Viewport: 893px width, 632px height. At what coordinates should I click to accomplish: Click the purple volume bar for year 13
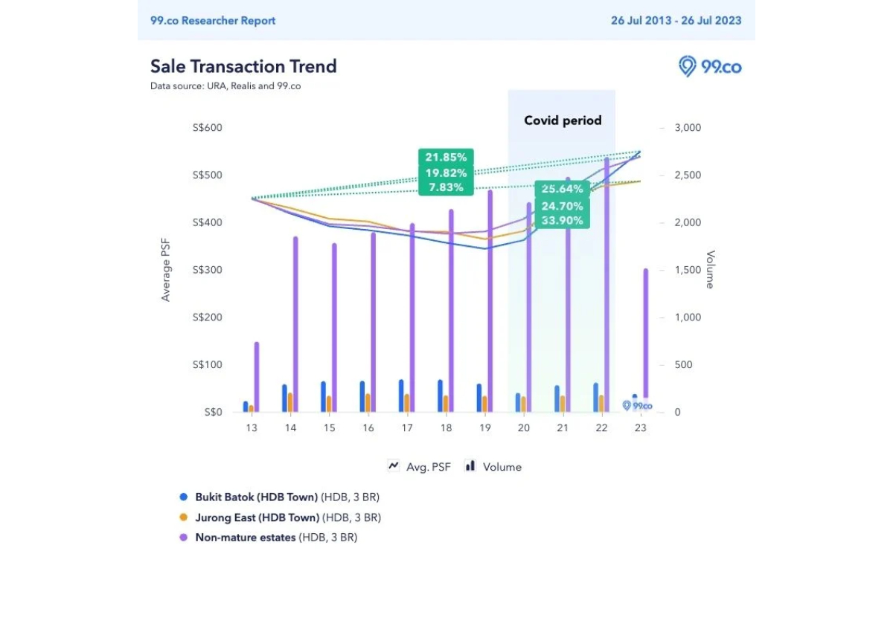tap(257, 375)
